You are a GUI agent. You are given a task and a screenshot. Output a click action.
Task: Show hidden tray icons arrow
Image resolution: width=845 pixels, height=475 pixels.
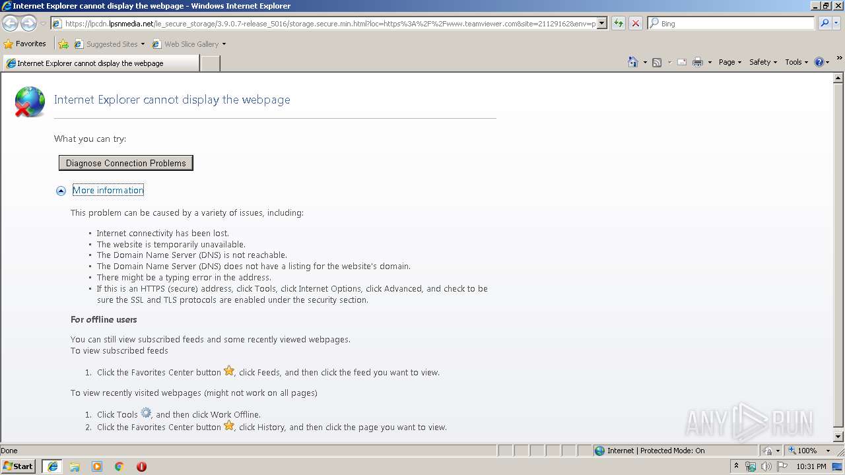point(736,466)
